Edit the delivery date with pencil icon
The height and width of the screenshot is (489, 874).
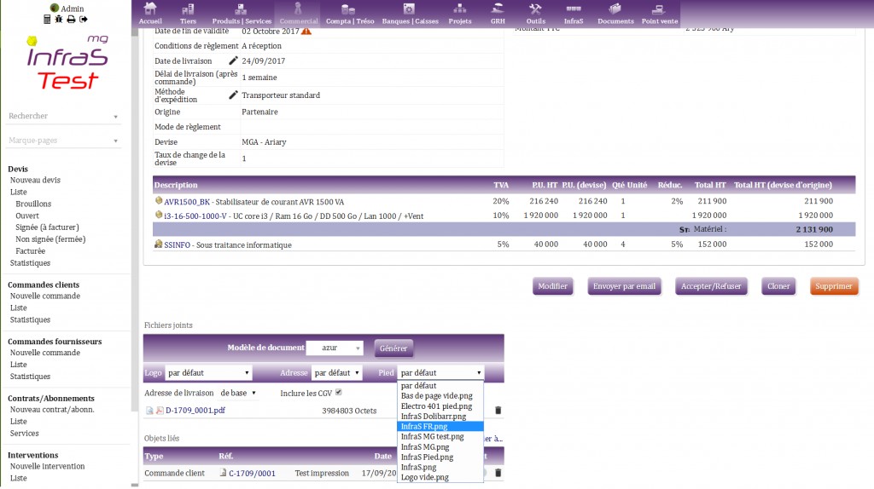click(x=233, y=61)
